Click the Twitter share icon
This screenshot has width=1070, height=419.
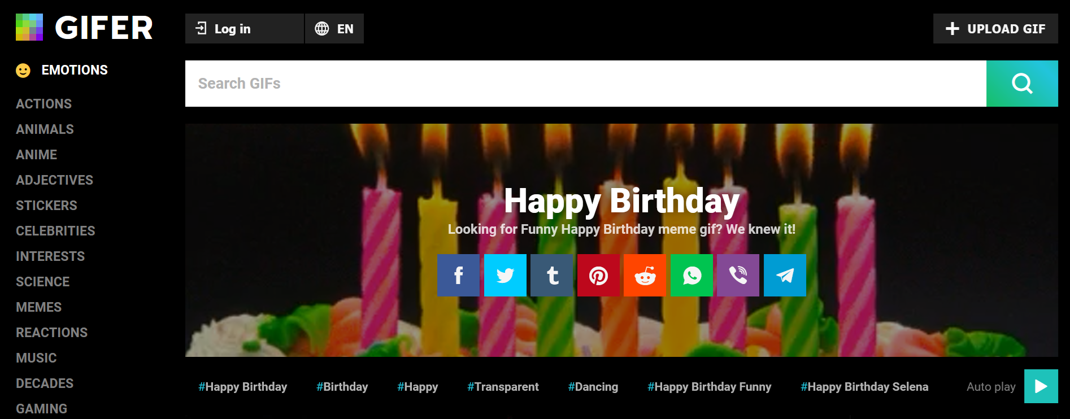point(505,276)
